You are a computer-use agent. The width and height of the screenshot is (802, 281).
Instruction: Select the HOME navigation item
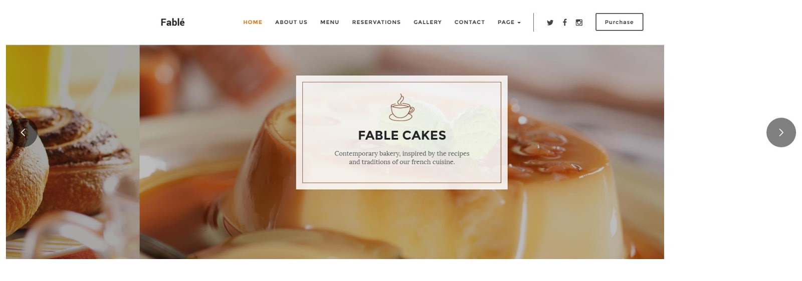pyautogui.click(x=253, y=22)
